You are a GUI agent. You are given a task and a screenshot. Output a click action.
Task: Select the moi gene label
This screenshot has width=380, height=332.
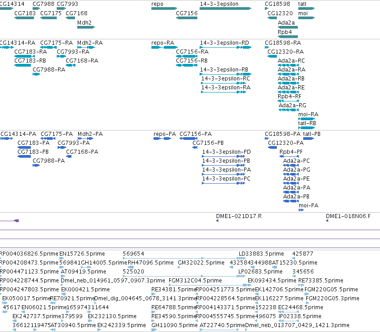pyautogui.click(x=303, y=13)
